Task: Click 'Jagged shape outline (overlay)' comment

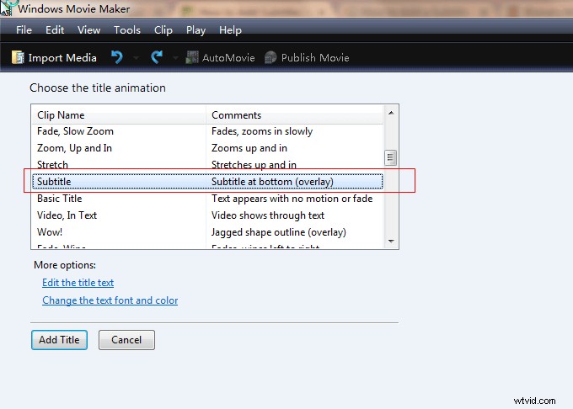Action: 279,232
